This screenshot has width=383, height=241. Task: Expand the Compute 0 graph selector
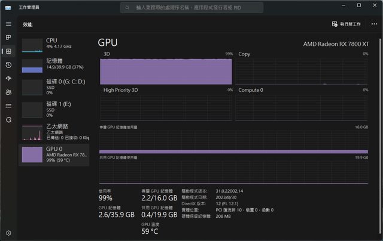(251, 90)
